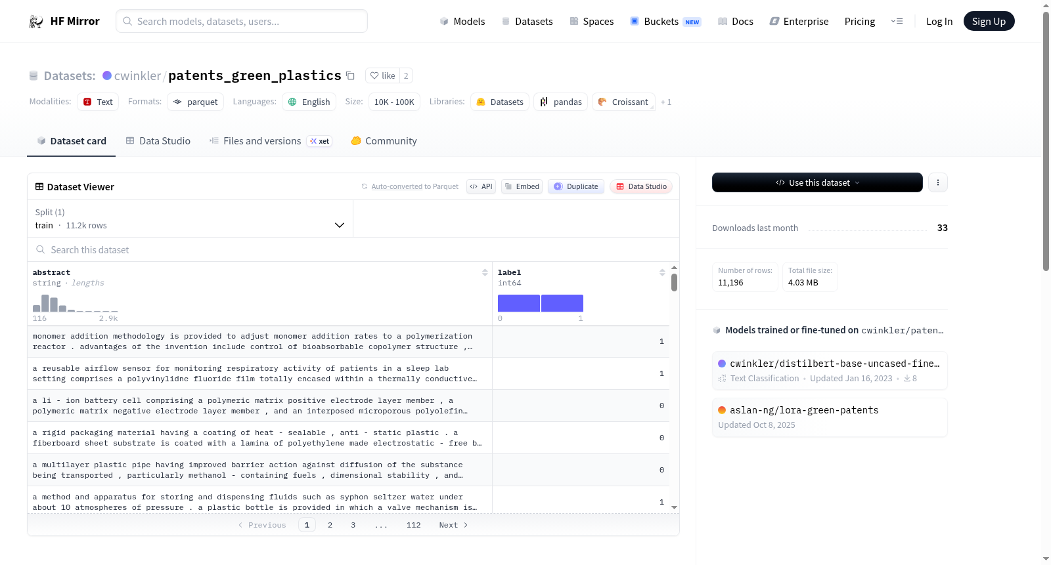This screenshot has height=565, width=1051.
Task: Switch to the Data Studio tab
Action: pos(158,141)
